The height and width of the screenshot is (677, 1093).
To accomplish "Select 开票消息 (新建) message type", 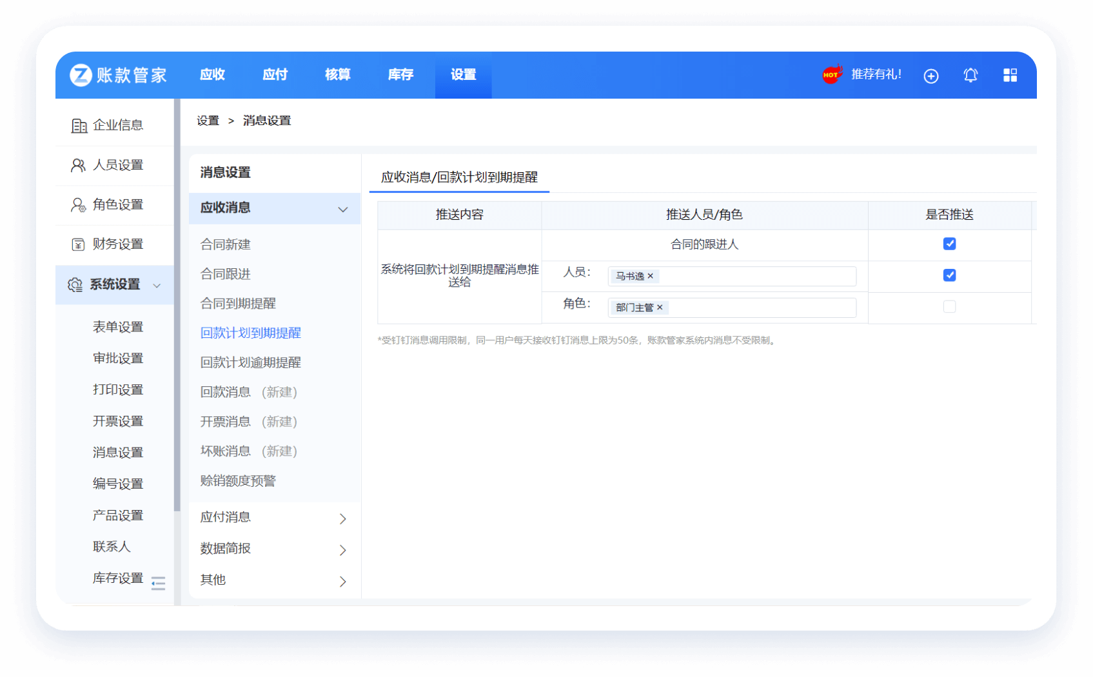I will pyautogui.click(x=248, y=422).
